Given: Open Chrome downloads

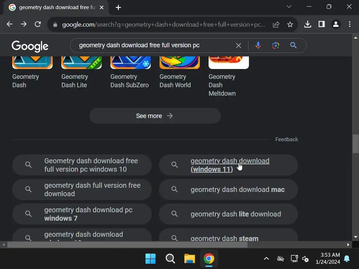Looking at the screenshot, I should (x=307, y=24).
